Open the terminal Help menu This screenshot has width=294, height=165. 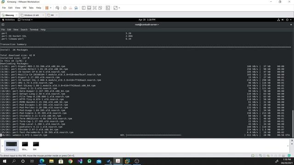43,29
